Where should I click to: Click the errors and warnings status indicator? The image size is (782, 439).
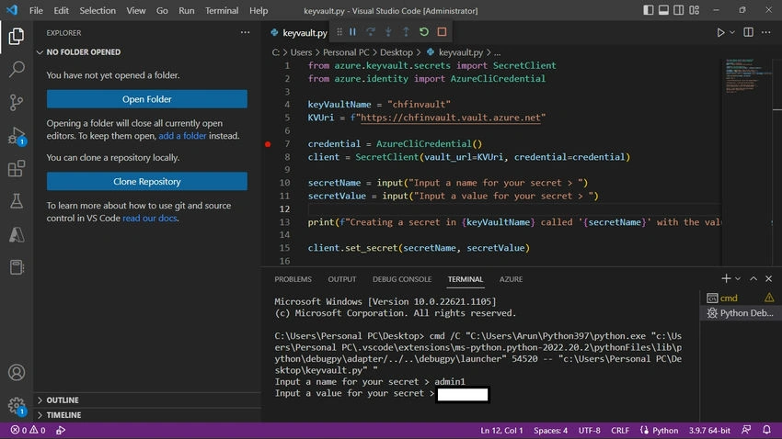(28, 430)
